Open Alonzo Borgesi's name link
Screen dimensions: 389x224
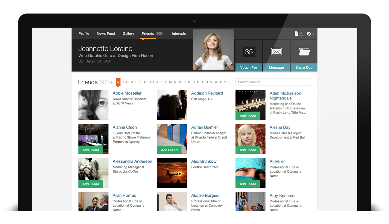205,195
